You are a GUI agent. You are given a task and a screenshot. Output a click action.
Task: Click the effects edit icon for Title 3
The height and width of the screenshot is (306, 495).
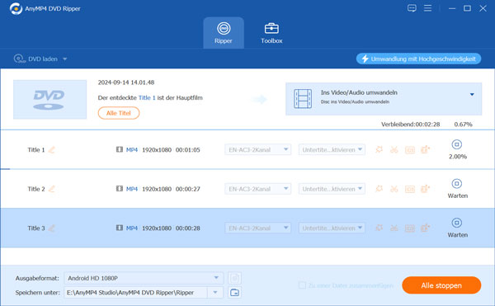379,228
